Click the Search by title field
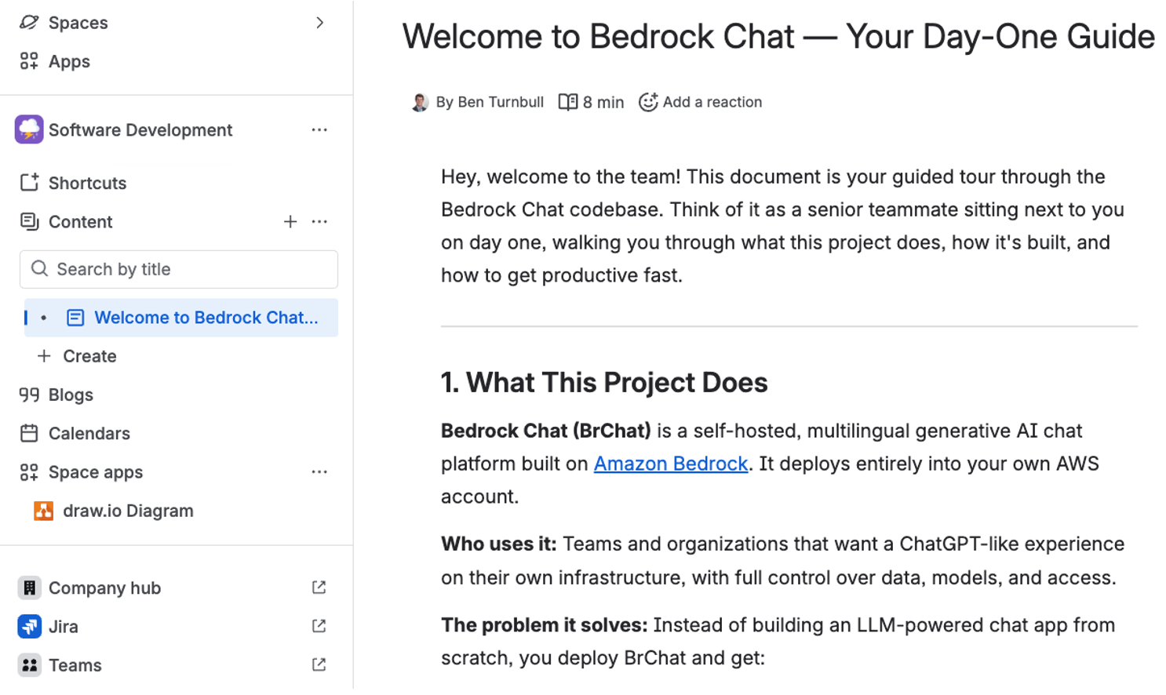Screen dimensions: 1166x695 (179, 269)
